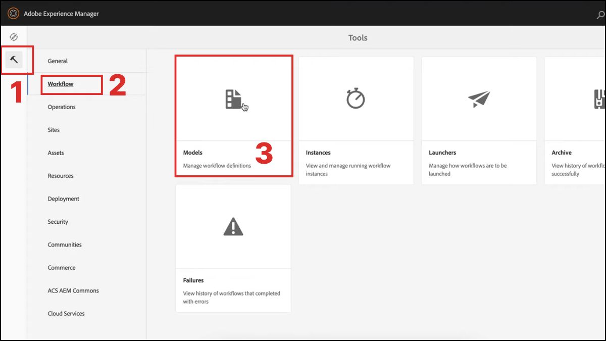Click the Tools page heading

[x=358, y=38]
